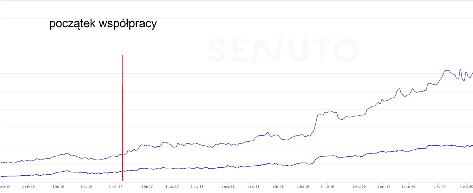This screenshot has height=193, width=473.
Task: Click the '1 mar 17' date label
Action: point(116,187)
